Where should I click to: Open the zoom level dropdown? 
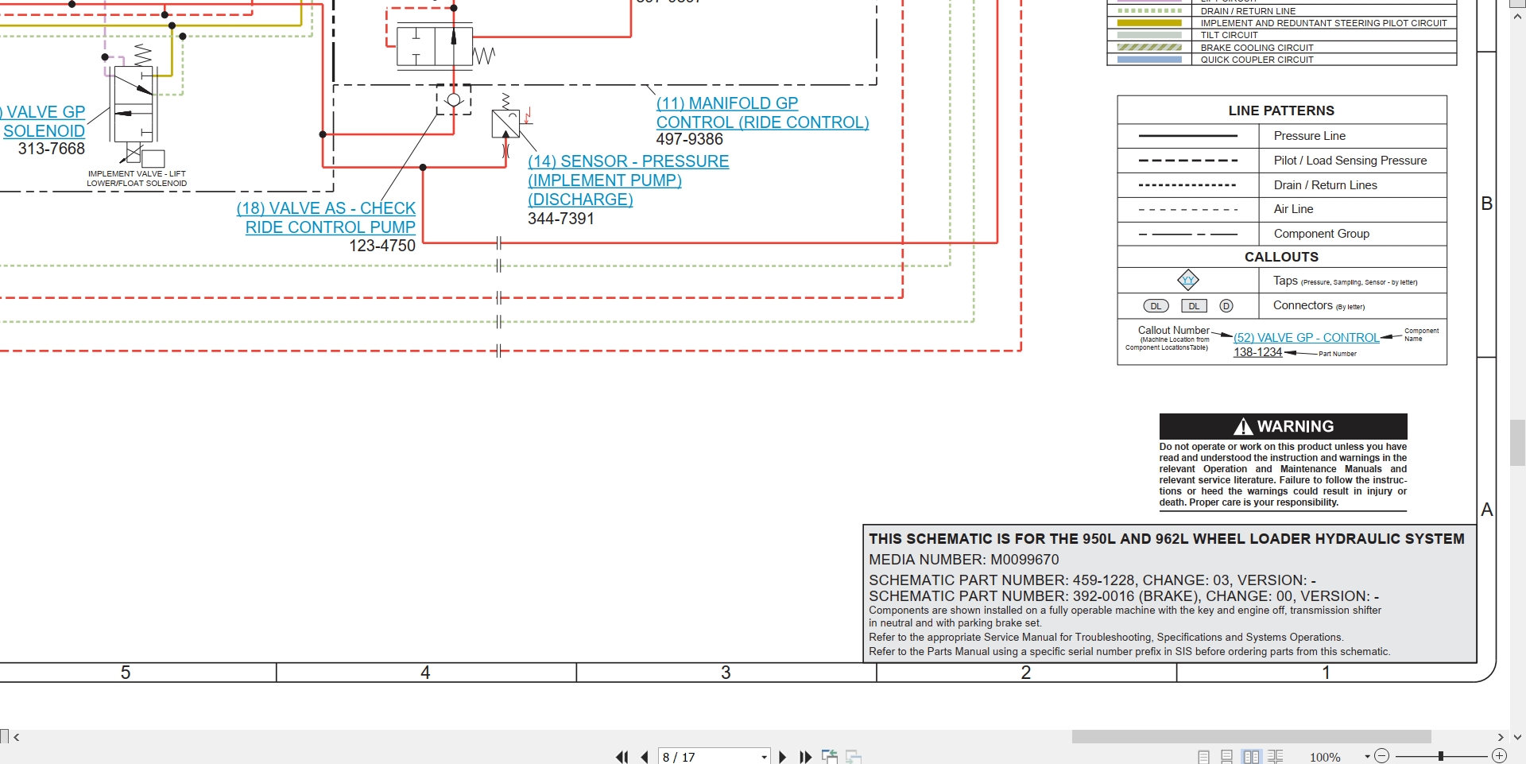(1367, 757)
